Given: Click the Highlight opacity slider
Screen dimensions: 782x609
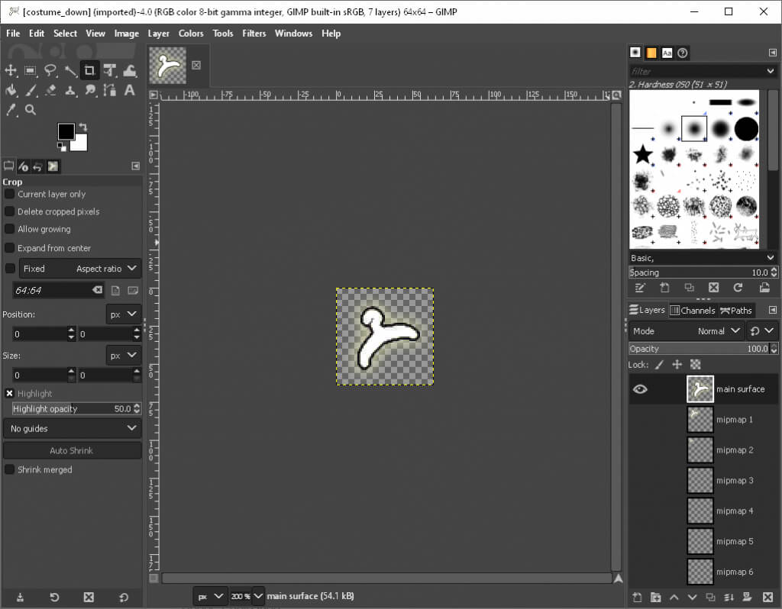Looking at the screenshot, I should [x=72, y=409].
